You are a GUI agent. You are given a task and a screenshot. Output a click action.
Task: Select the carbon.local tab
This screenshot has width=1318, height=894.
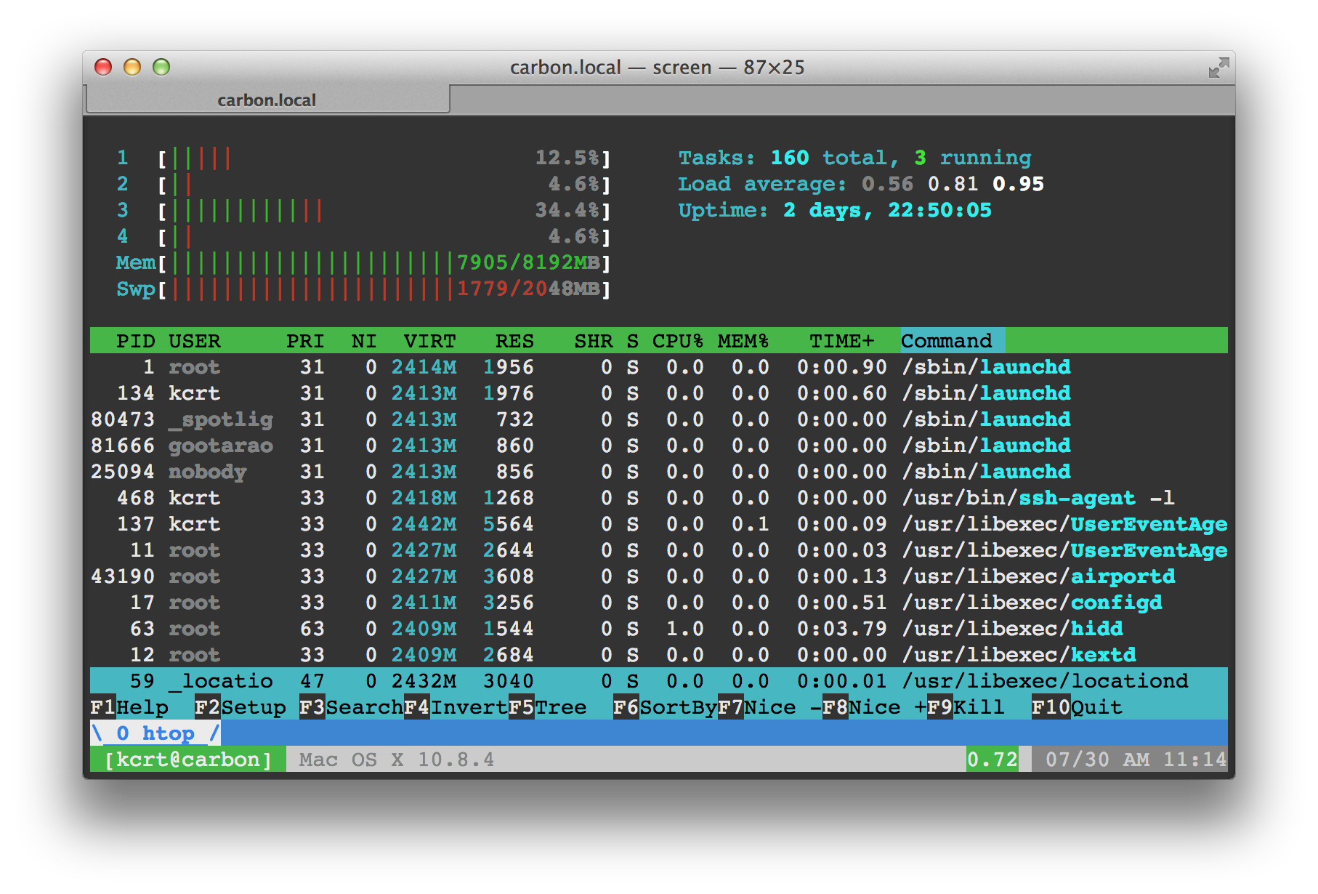click(267, 100)
